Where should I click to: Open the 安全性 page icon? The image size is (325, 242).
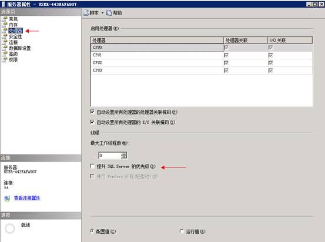(4, 36)
